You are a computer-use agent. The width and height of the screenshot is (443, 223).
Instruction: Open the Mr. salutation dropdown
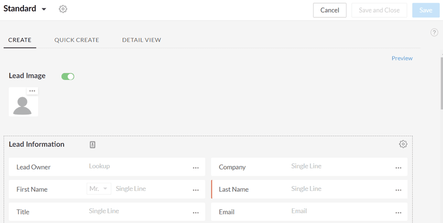(98, 189)
